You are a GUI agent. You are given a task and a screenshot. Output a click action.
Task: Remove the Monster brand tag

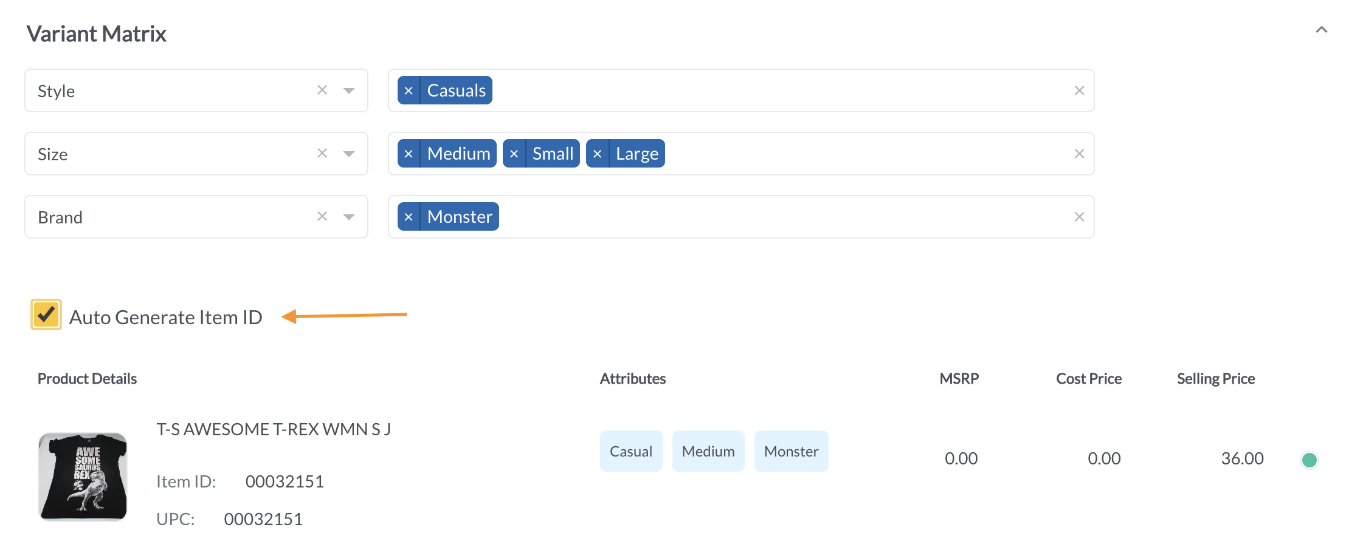coord(409,217)
